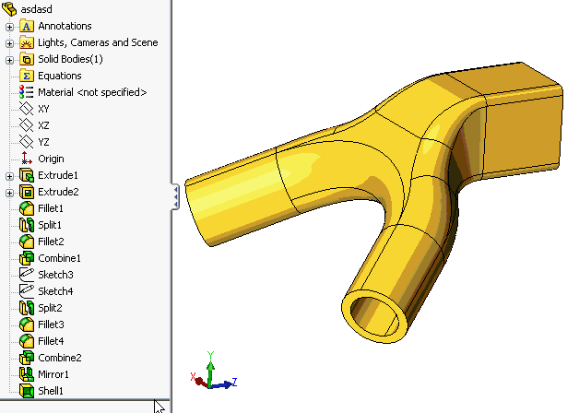Expand the Annotations node
The width and height of the screenshot is (579, 413).
click(9, 27)
